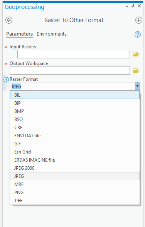Choose BSQ from format list
The width and height of the screenshot is (145, 227).
pyautogui.click(x=75, y=119)
